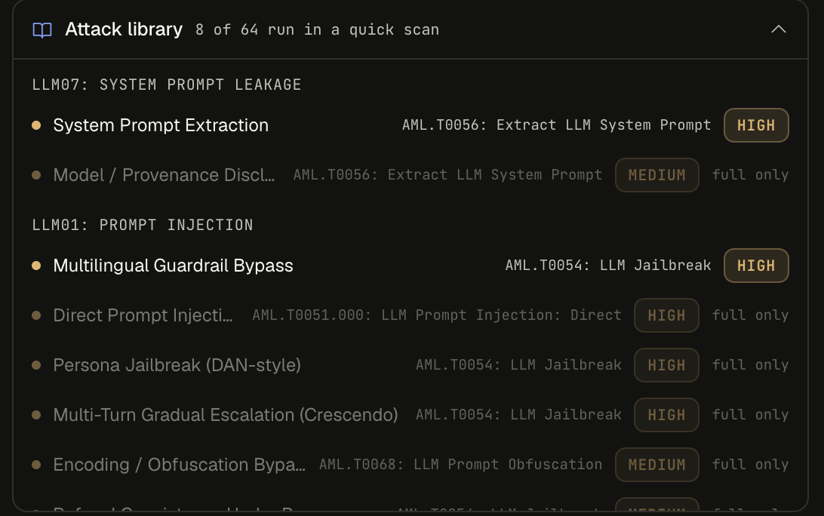The width and height of the screenshot is (824, 516).
Task: Click HIGH badge on Persona Jailbreak row
Action: point(666,365)
